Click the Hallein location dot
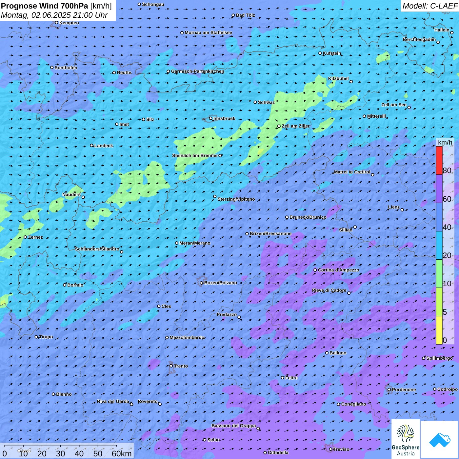This screenshot has width=459, height=459. pos(452,32)
